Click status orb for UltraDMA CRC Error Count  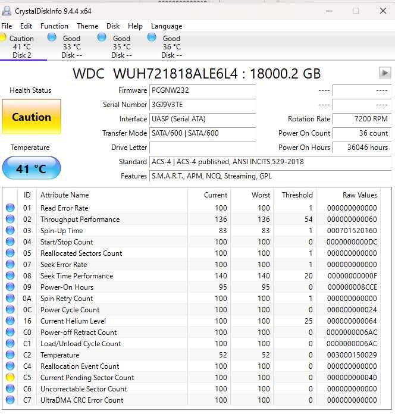tap(10, 400)
